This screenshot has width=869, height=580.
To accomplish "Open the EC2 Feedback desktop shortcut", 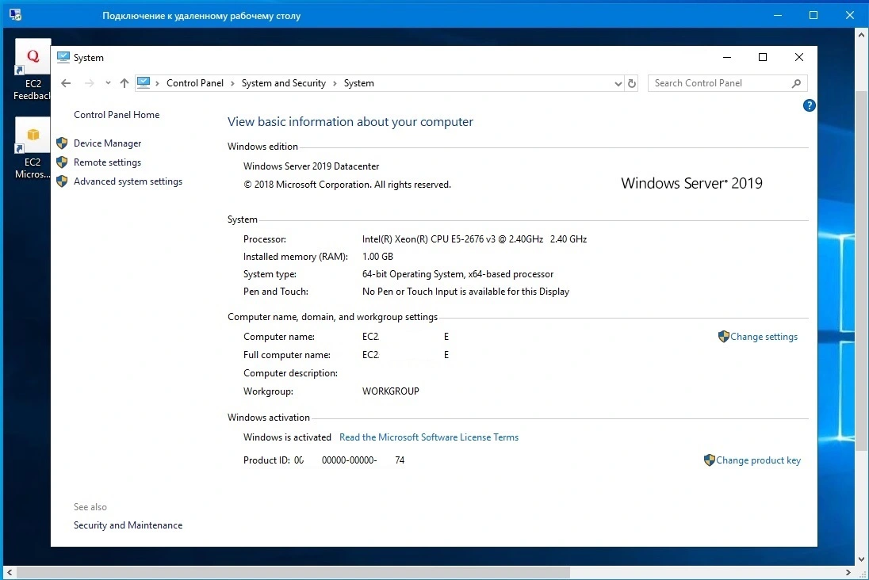I will (x=33, y=71).
